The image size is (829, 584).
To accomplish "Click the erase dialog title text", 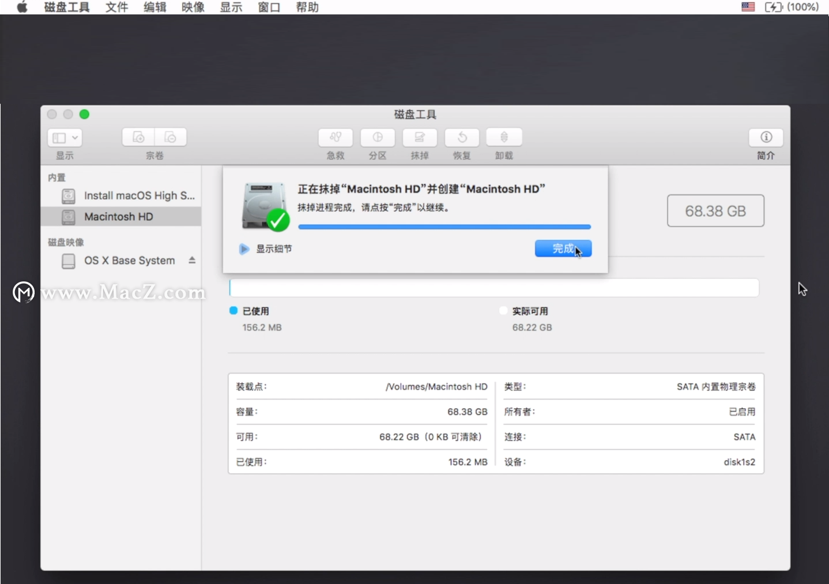I will coord(421,189).
